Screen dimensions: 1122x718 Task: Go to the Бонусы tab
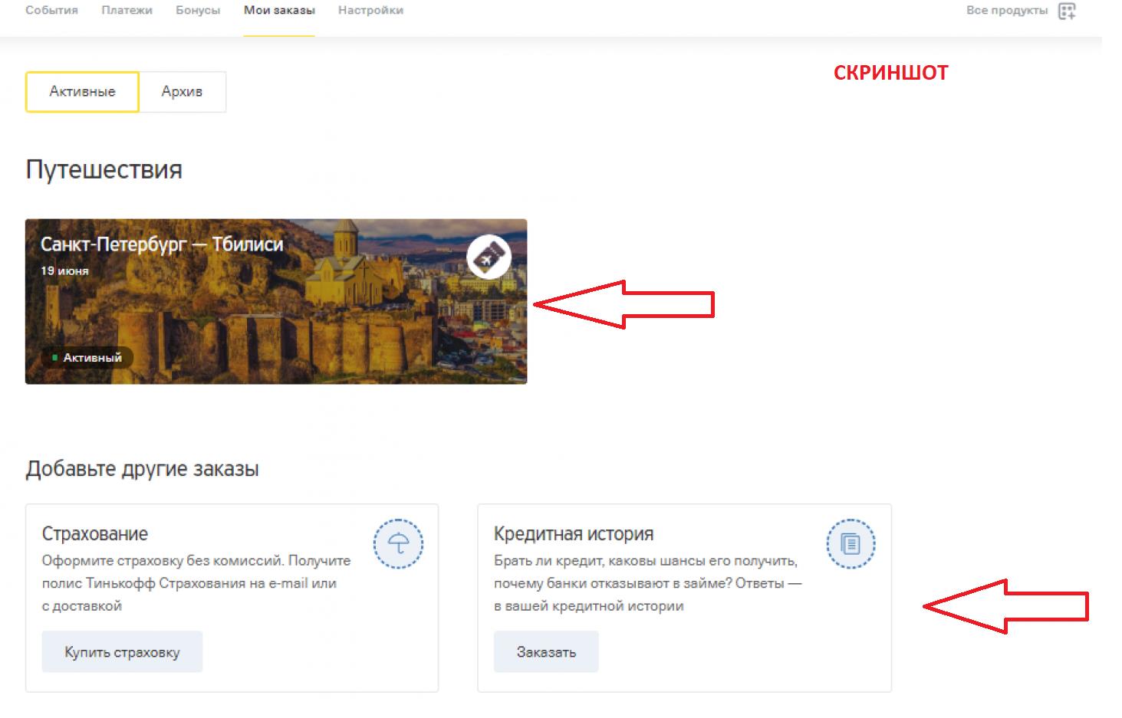198,11
